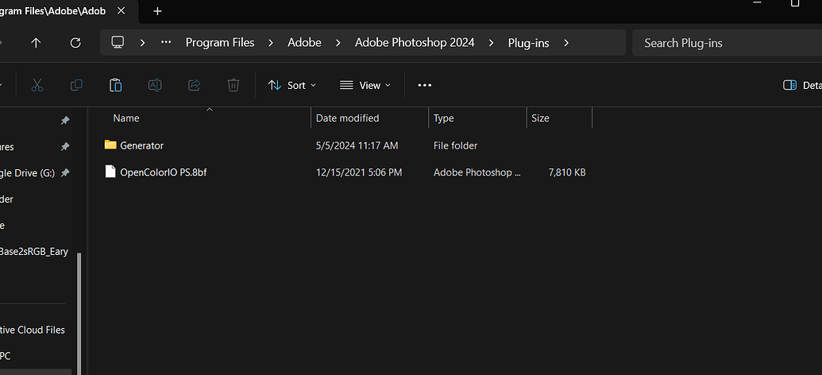Open Google Drive (G:) in sidebar
This screenshot has width=822, height=375.
point(27,172)
